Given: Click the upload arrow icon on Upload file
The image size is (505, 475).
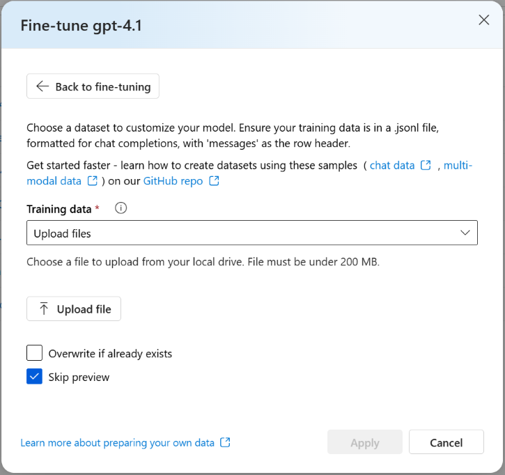Looking at the screenshot, I should tap(44, 309).
